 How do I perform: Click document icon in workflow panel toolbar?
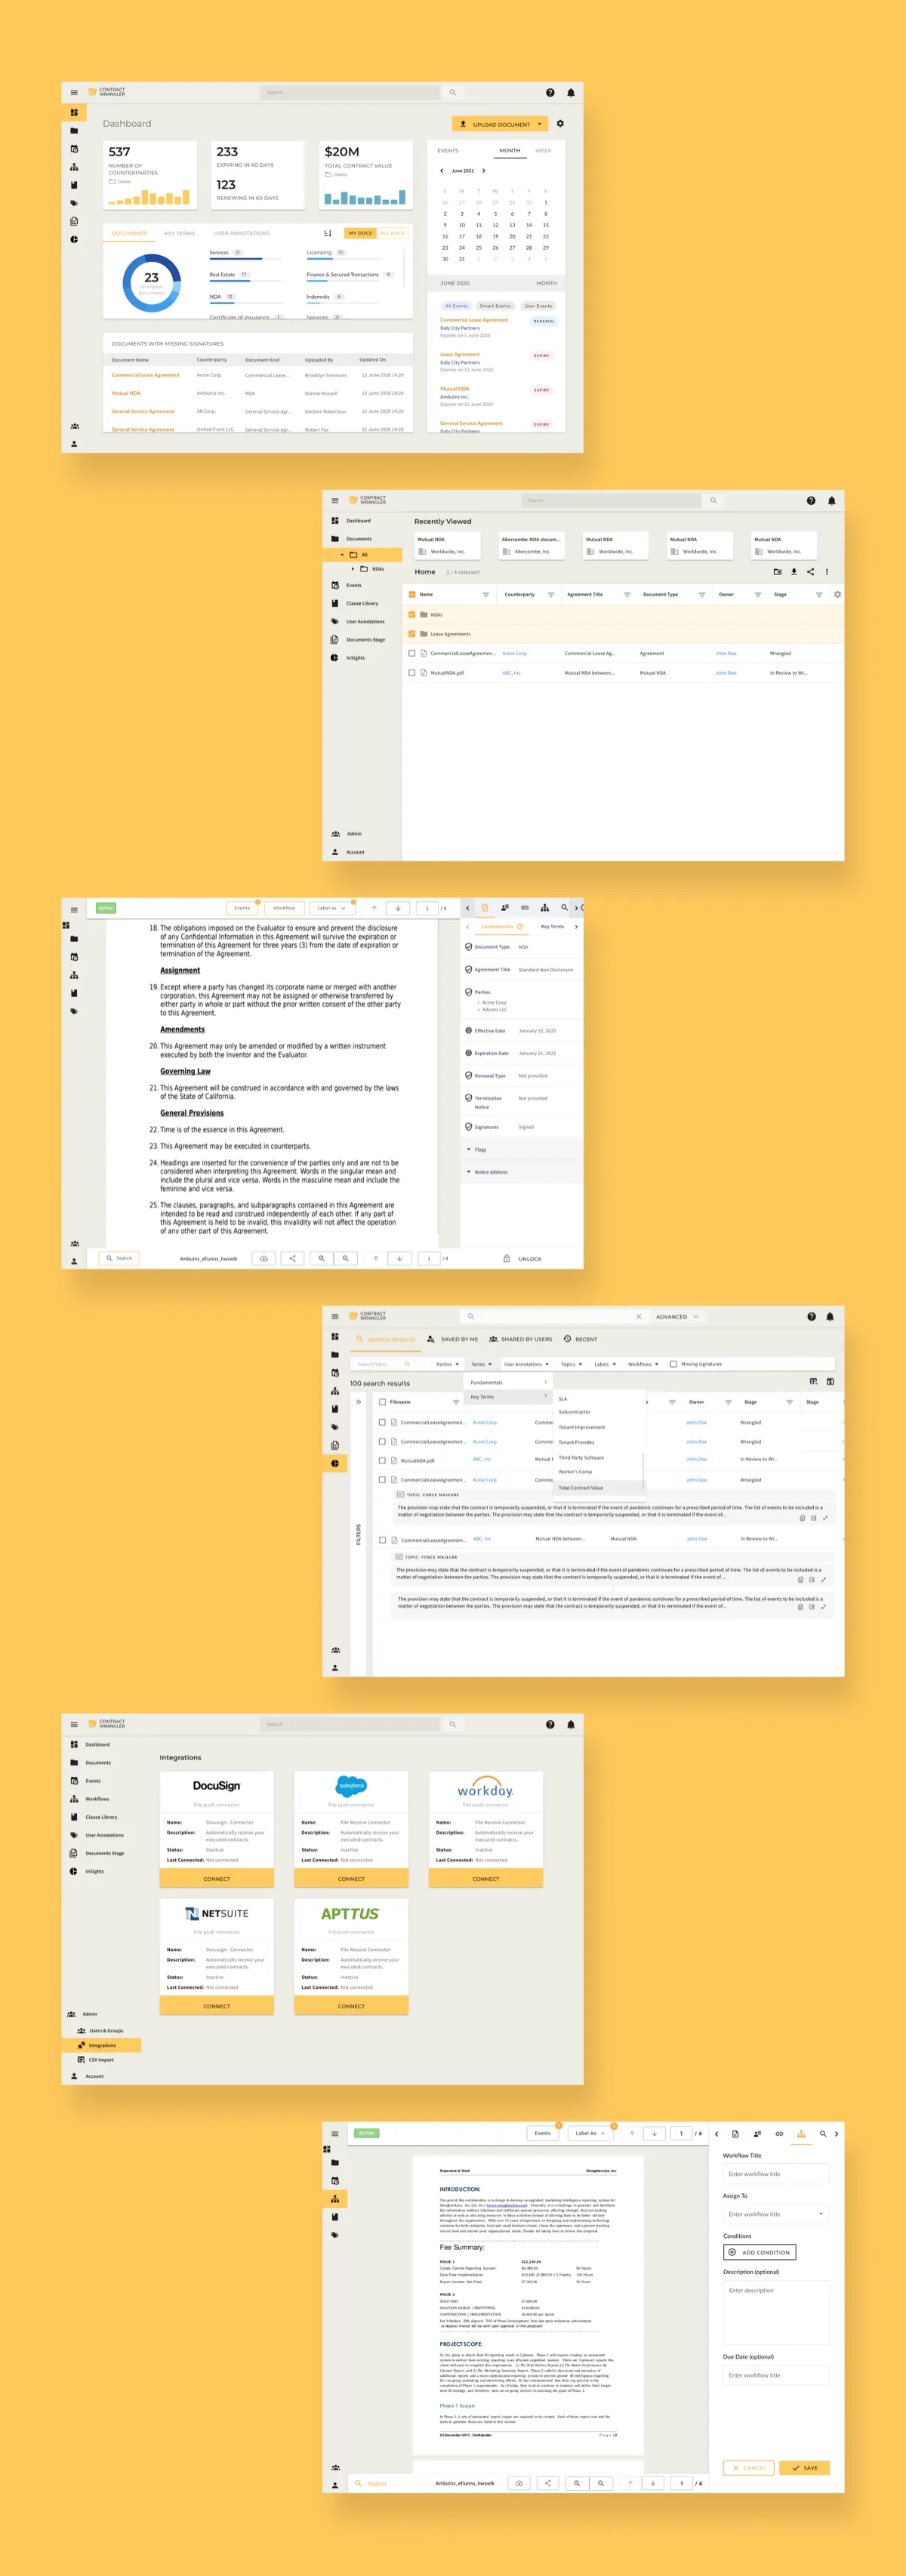(735, 2133)
